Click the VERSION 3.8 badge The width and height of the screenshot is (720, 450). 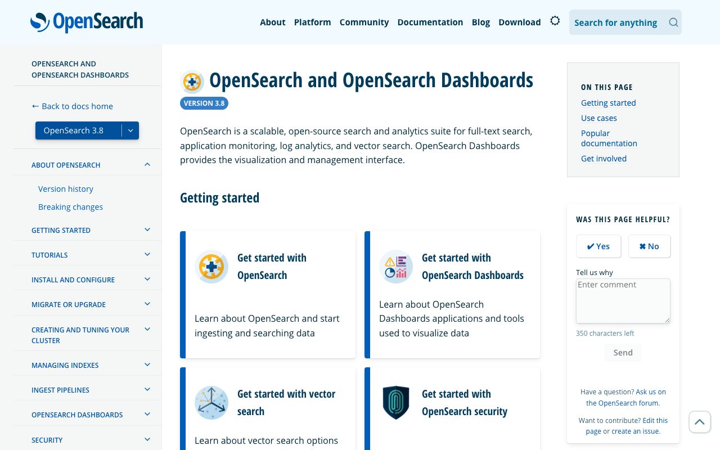point(204,103)
